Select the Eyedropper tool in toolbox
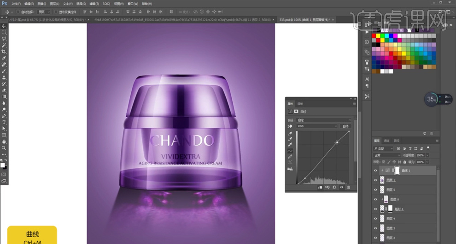Screen dimensions: 456x244 point(4,58)
